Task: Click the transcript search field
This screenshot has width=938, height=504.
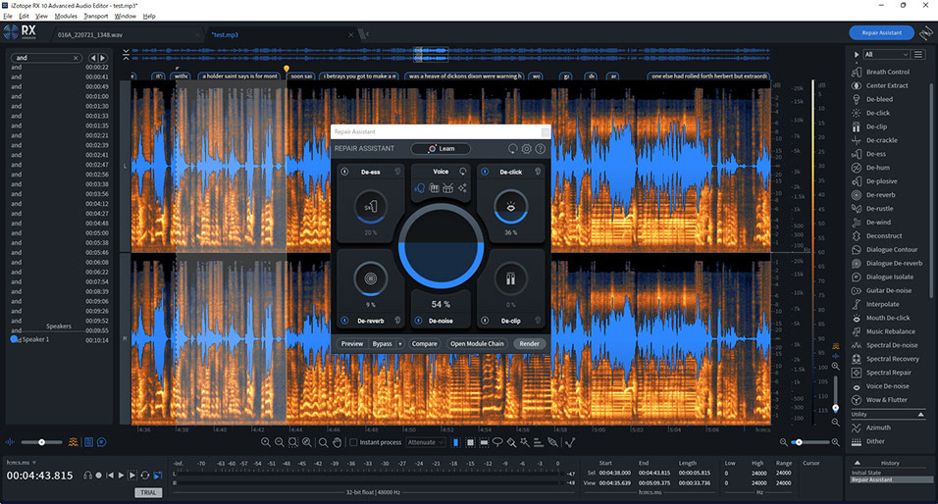Action: click(x=43, y=58)
